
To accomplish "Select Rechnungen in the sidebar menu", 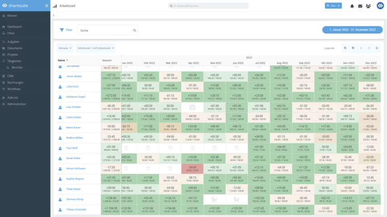I will point(15,82).
